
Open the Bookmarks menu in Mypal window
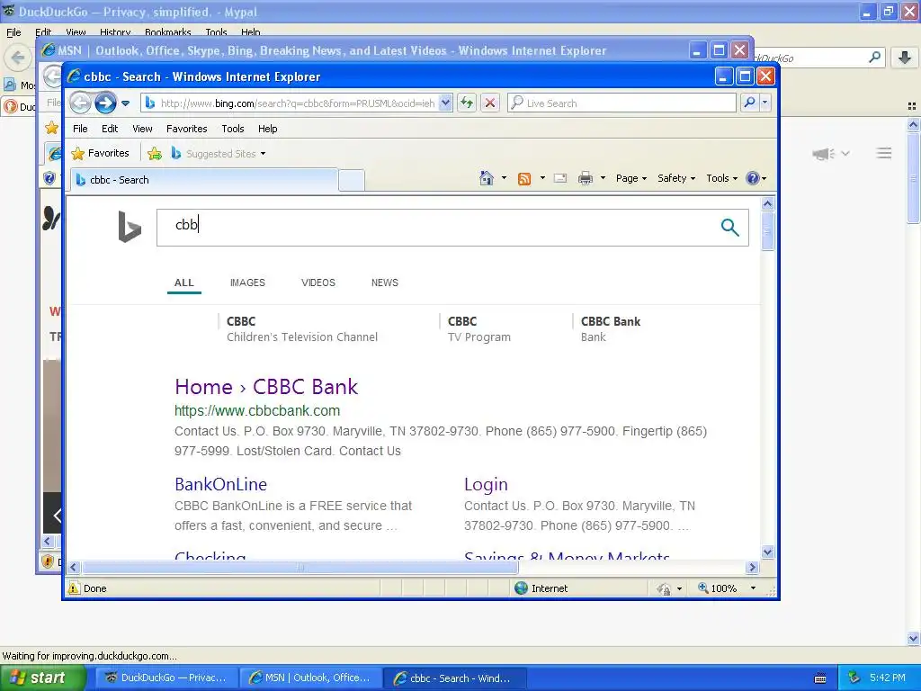167,32
